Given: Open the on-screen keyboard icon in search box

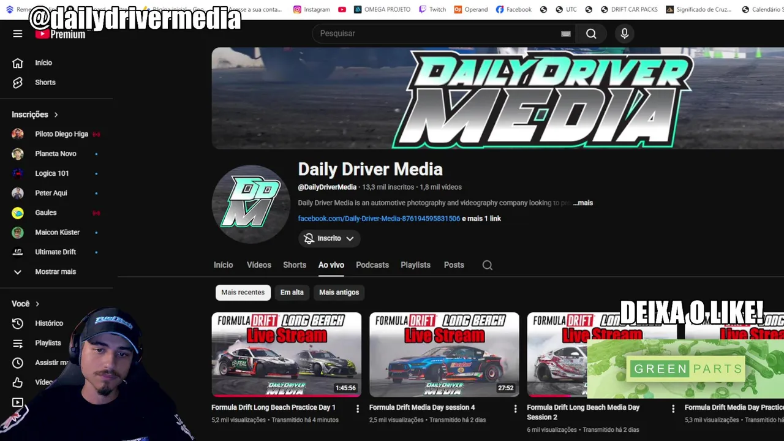Looking at the screenshot, I should (566, 34).
